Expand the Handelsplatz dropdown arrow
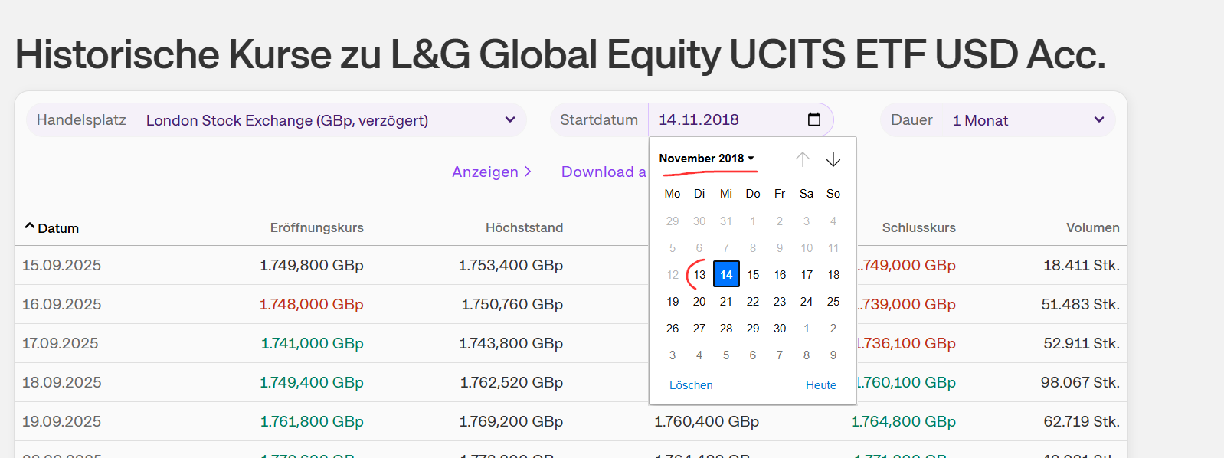 [x=510, y=120]
